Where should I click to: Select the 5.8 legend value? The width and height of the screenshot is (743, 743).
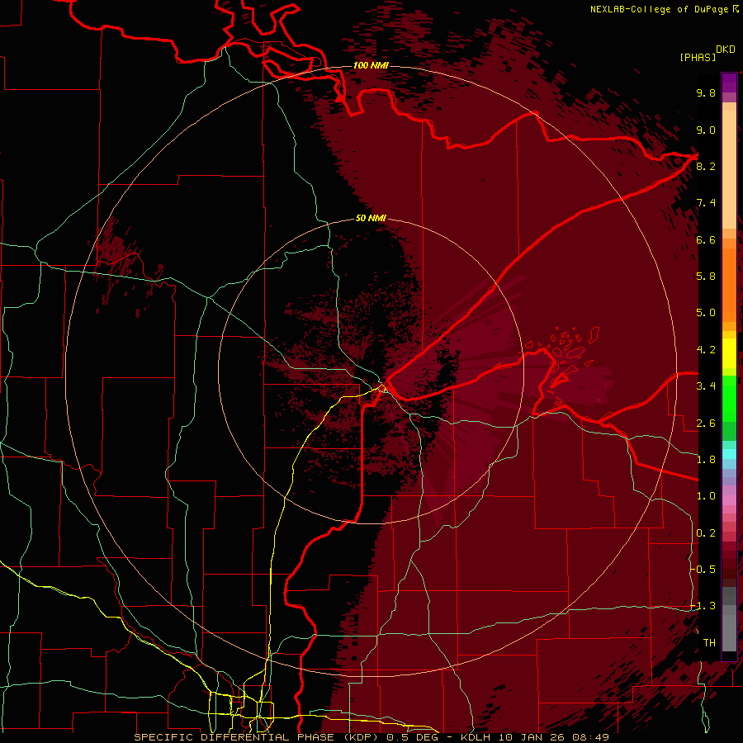pos(706,277)
